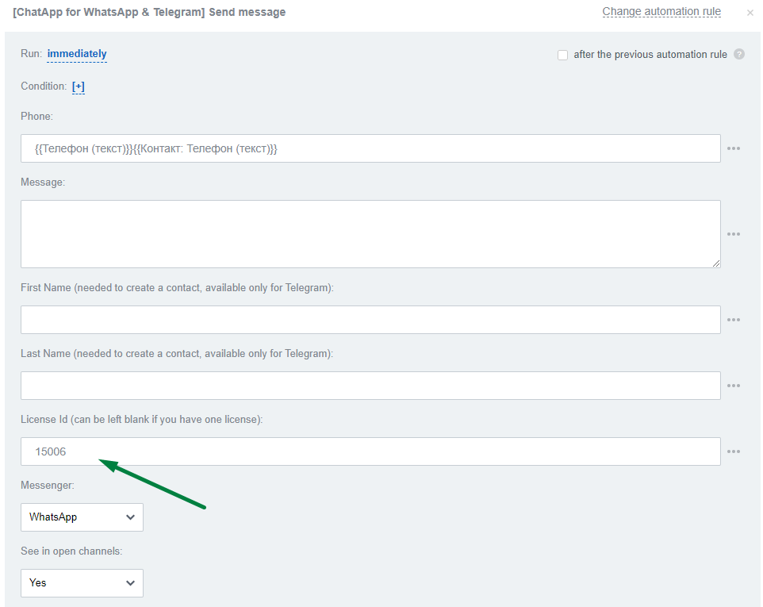The image size is (763, 607).
Task: Add a condition using the [+] icon
Action: coord(77,86)
